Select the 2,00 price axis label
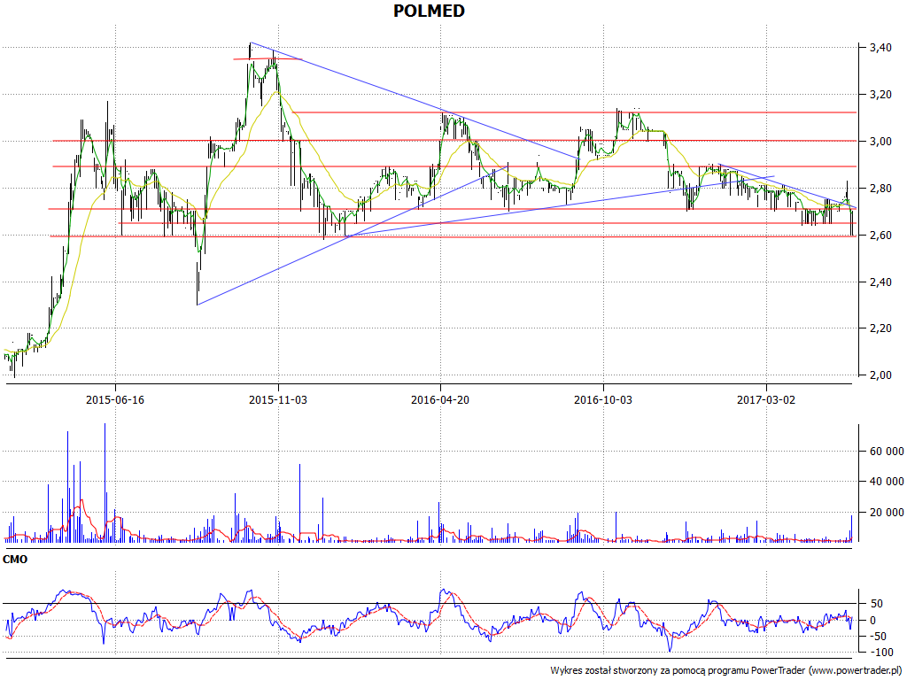 (880, 375)
